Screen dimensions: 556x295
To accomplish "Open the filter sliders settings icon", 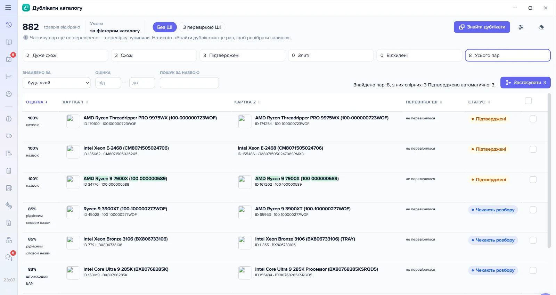I will pyautogui.click(x=521, y=27).
